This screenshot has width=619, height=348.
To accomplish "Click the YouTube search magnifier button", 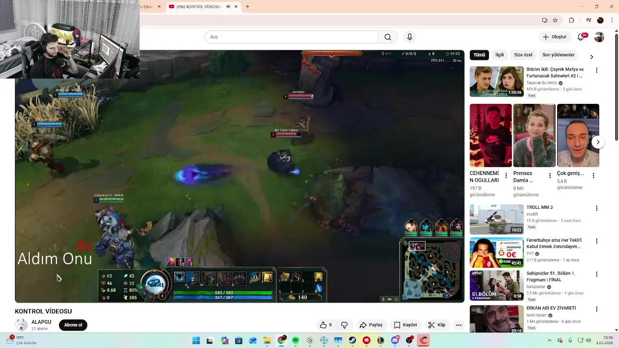I will (x=388, y=37).
